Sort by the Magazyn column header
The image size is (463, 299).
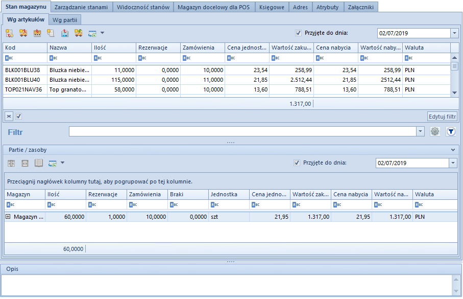[x=25, y=194]
